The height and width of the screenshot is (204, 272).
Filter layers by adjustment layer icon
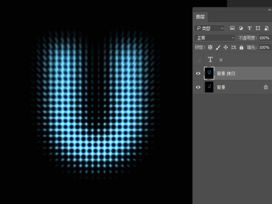241,28
